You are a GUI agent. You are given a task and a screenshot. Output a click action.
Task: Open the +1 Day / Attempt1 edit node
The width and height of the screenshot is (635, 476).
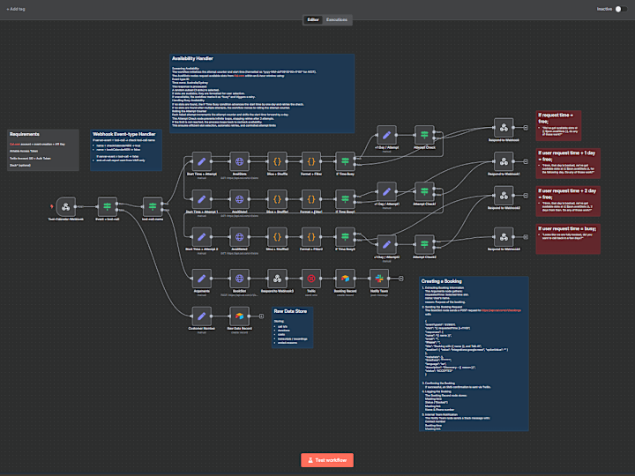click(x=386, y=191)
